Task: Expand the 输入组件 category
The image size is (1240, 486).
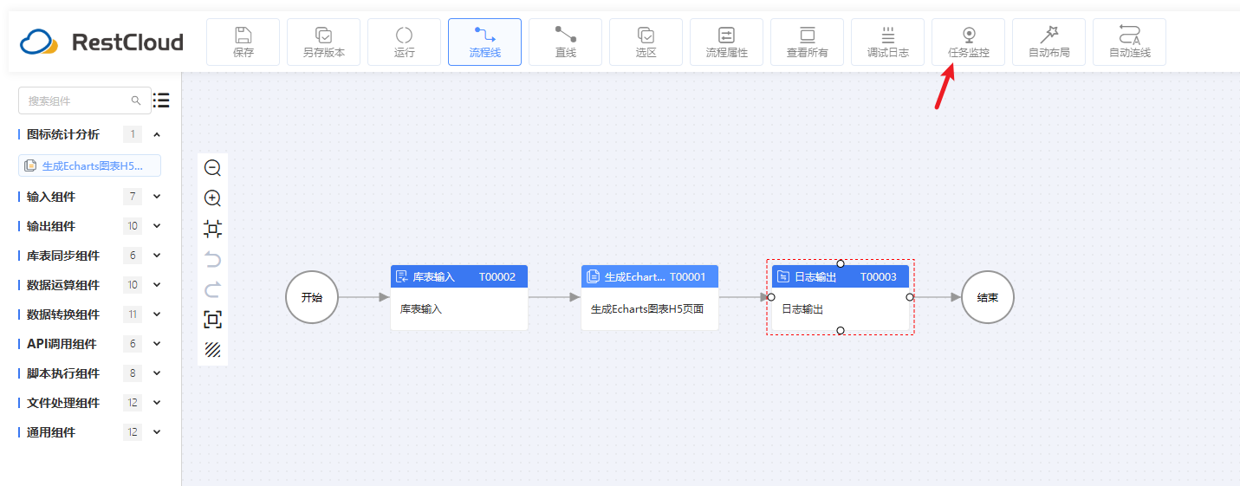Action: pyautogui.click(x=157, y=197)
